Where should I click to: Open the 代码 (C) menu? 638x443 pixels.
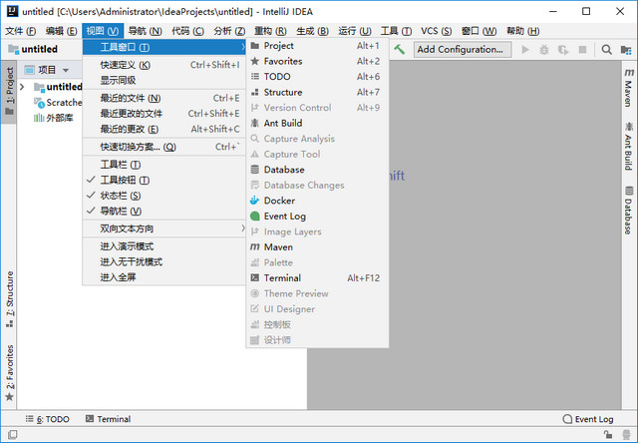[187, 31]
